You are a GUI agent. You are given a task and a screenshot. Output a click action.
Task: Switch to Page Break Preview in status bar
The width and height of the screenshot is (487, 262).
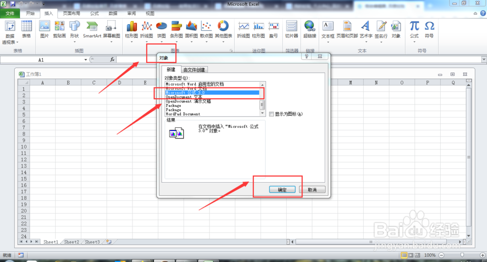tap(417, 255)
